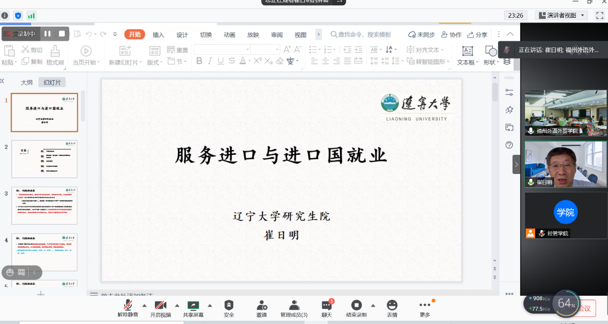
Task: Click the End Recording button
Action: [x=356, y=305]
